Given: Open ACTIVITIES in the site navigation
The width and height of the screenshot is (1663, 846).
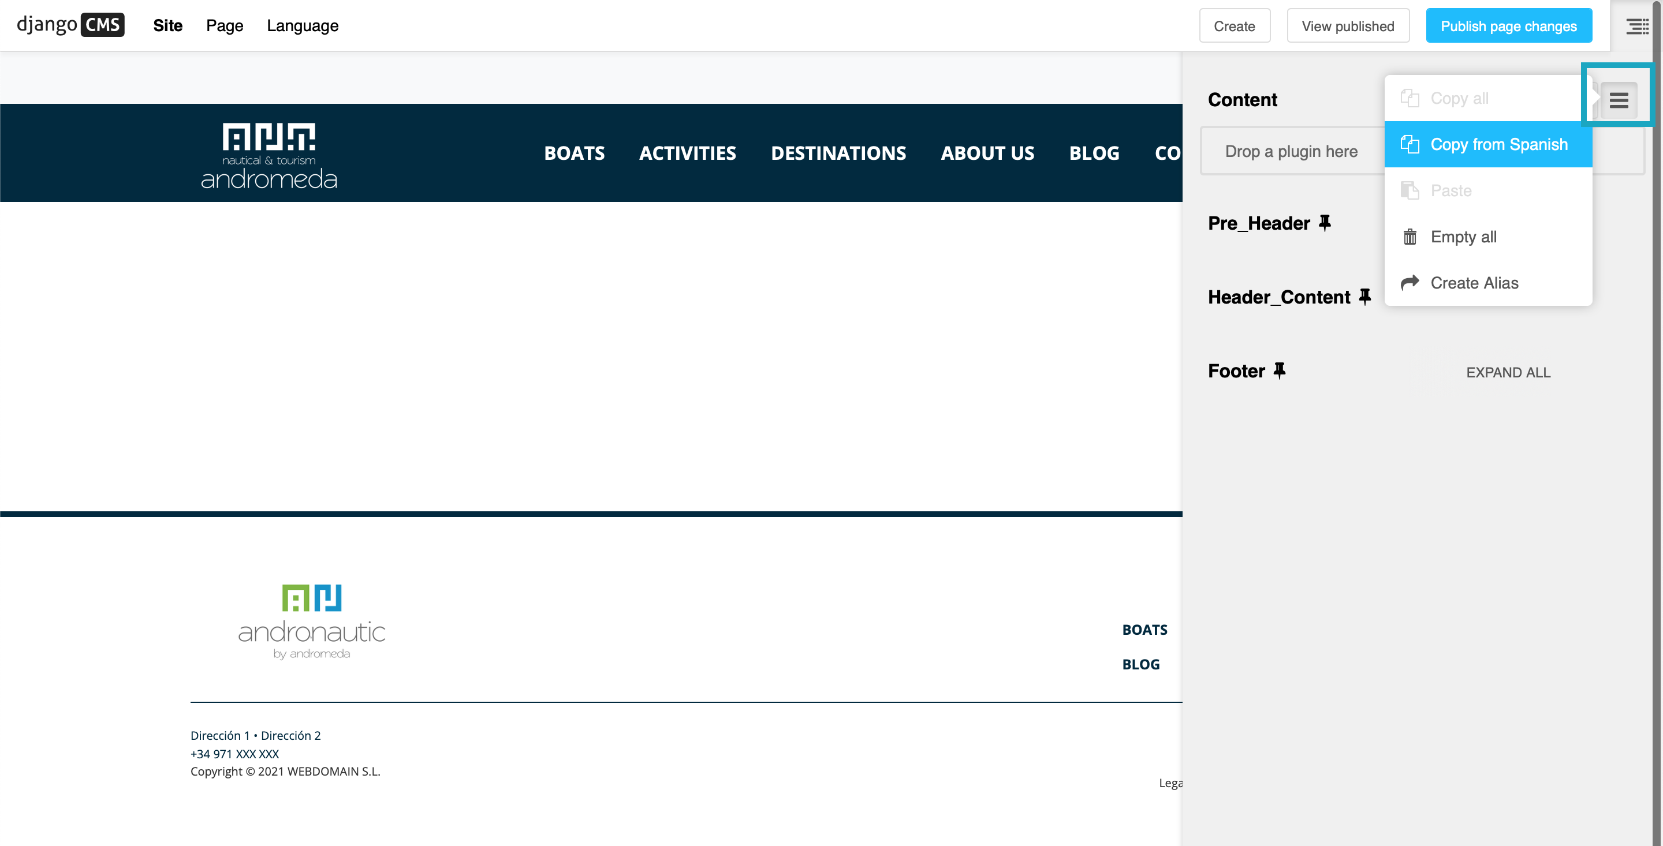Looking at the screenshot, I should tap(688, 153).
